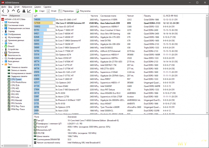The image size is (209, 148).
Task: Open FP64 Ray-Trace benchmark
Action: click(18, 109)
